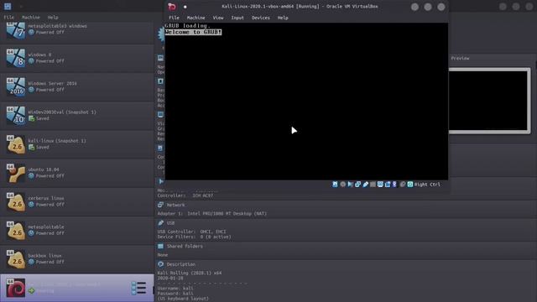Viewport: 537px width, 302px height.
Task: Open Devices menu in VM window
Action: coord(261,18)
